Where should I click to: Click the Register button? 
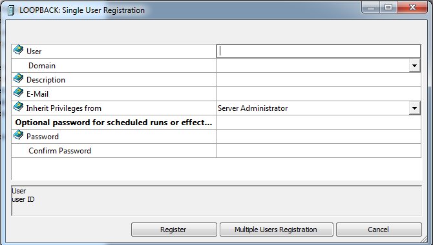tap(174, 230)
